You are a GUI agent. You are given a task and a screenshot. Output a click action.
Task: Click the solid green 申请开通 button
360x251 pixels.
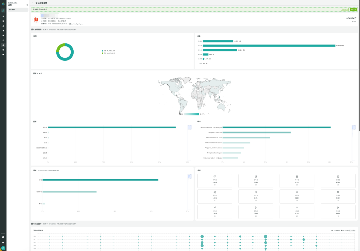(353, 9)
